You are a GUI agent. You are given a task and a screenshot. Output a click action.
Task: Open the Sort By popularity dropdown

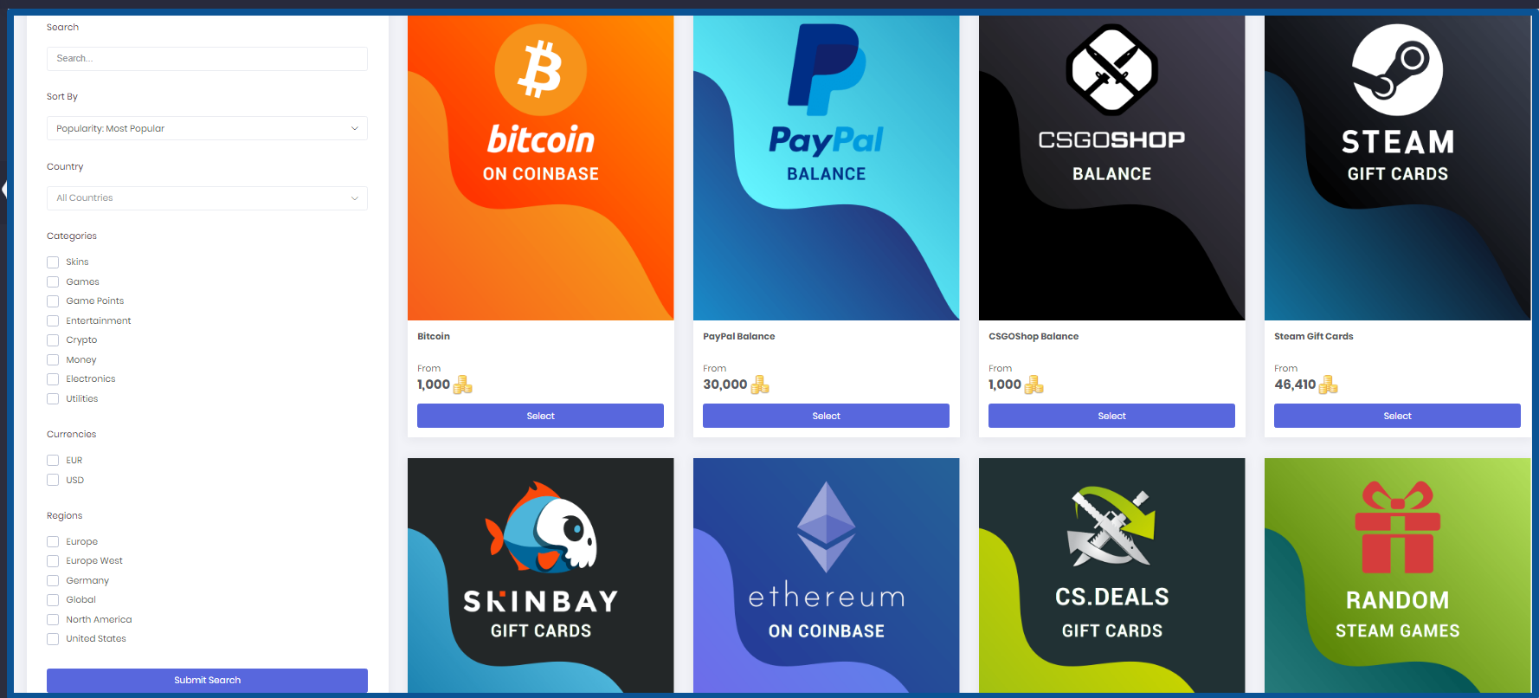point(207,128)
